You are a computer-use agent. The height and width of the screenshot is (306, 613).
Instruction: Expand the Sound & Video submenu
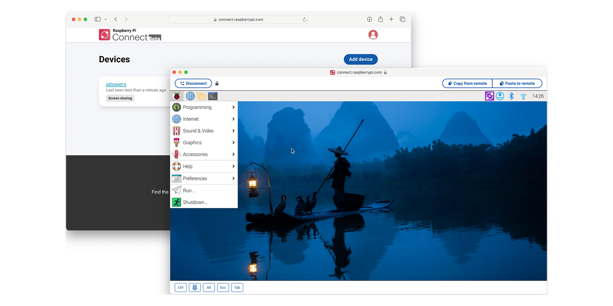tap(204, 131)
